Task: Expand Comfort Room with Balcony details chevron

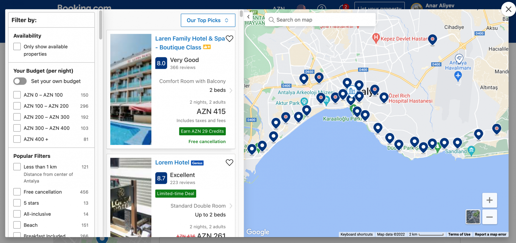Action: click(231, 90)
